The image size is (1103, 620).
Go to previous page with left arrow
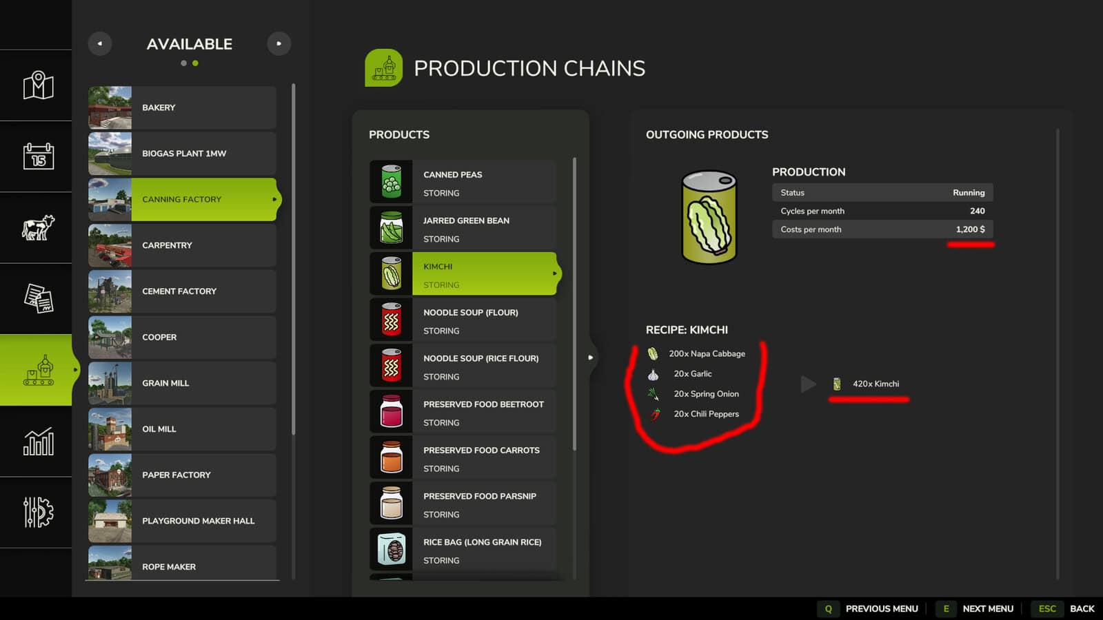[x=100, y=43]
